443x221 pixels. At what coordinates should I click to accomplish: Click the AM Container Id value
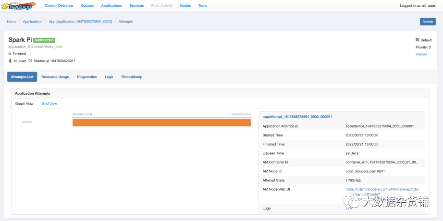point(382,162)
